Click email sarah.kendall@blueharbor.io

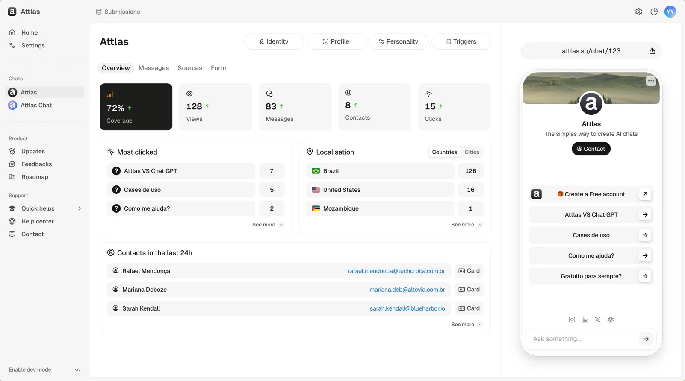(x=407, y=308)
